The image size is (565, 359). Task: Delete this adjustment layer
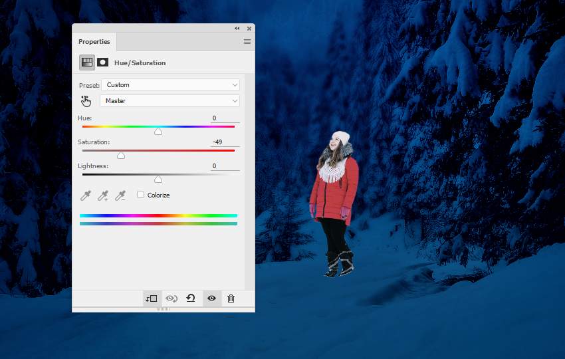(x=231, y=299)
